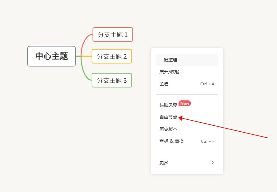Image resolution: width=277 pixels, height=192 pixels.
Task: Click the chevron arrow next to 更多
Action: [213, 163]
